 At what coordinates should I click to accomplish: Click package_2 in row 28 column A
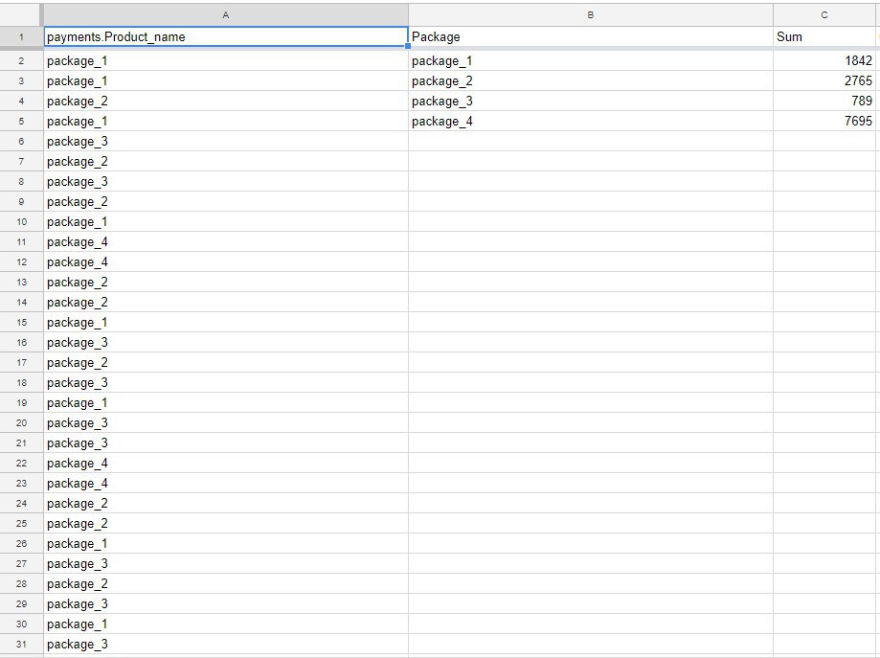click(226, 584)
